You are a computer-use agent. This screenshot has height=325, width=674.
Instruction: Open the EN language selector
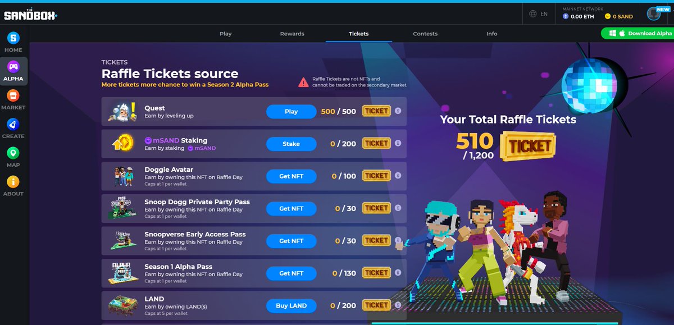(544, 13)
